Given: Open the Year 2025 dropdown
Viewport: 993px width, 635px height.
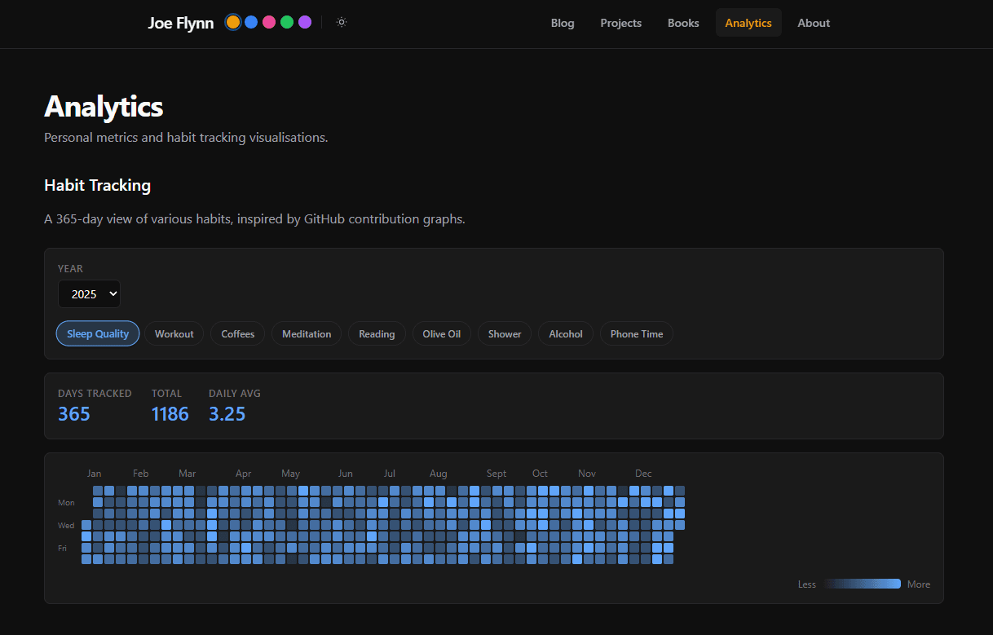Looking at the screenshot, I should pos(89,294).
